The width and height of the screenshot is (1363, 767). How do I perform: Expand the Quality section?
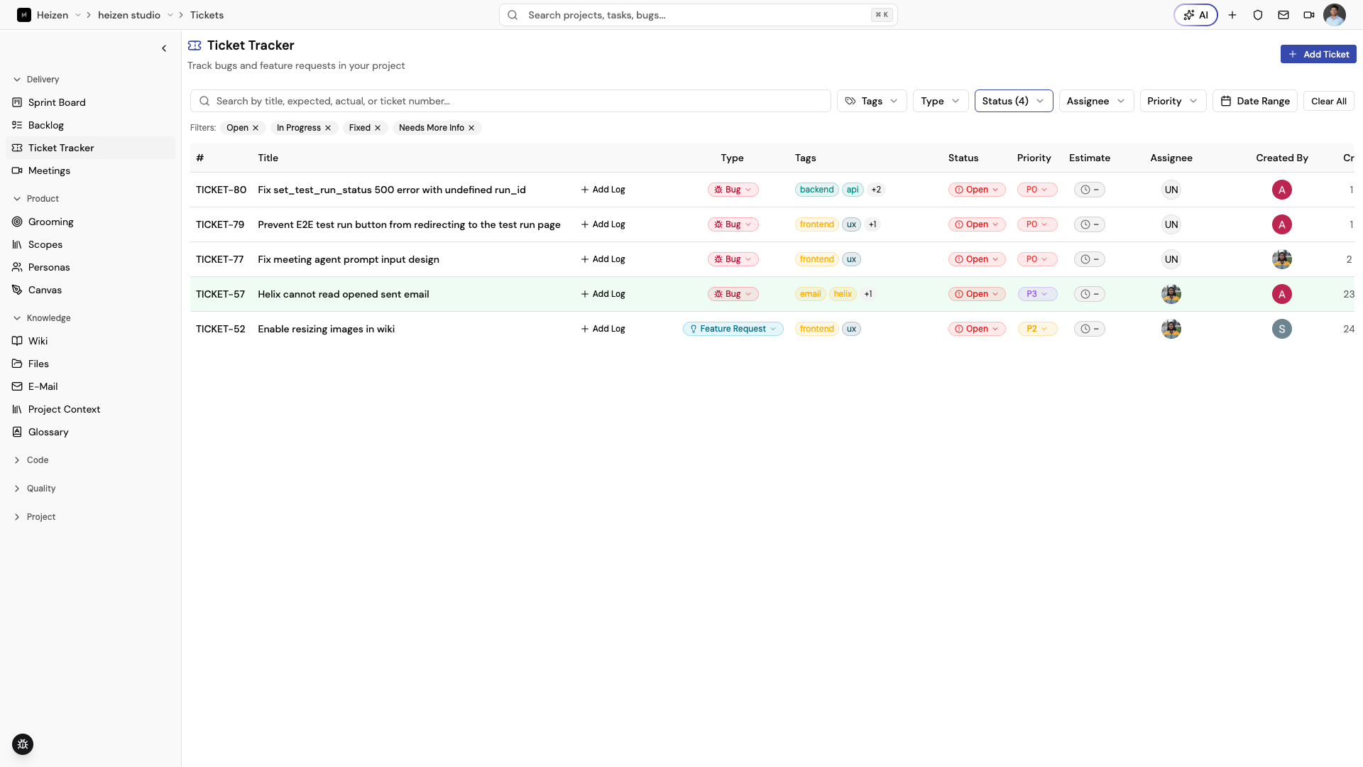point(34,489)
